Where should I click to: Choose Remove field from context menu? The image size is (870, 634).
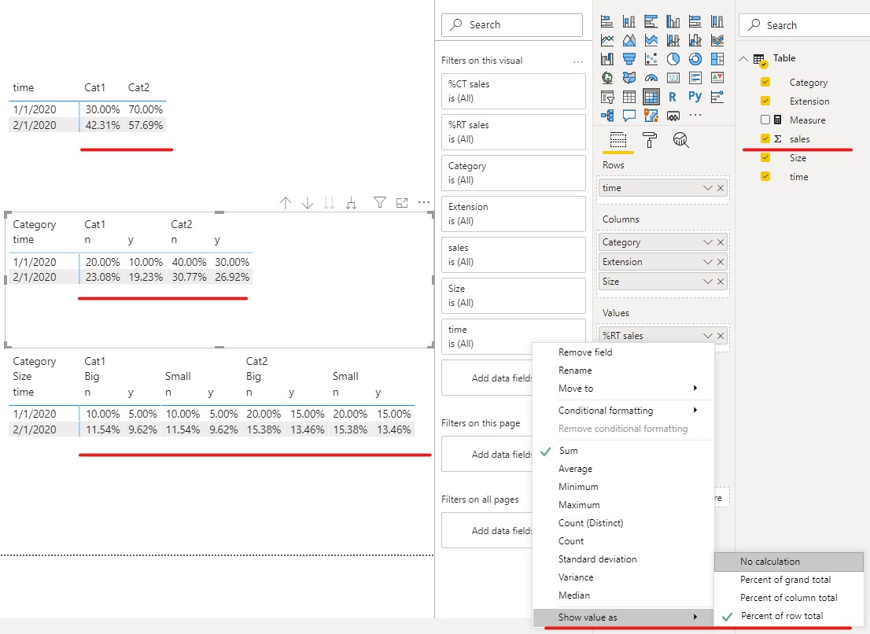coord(622,352)
